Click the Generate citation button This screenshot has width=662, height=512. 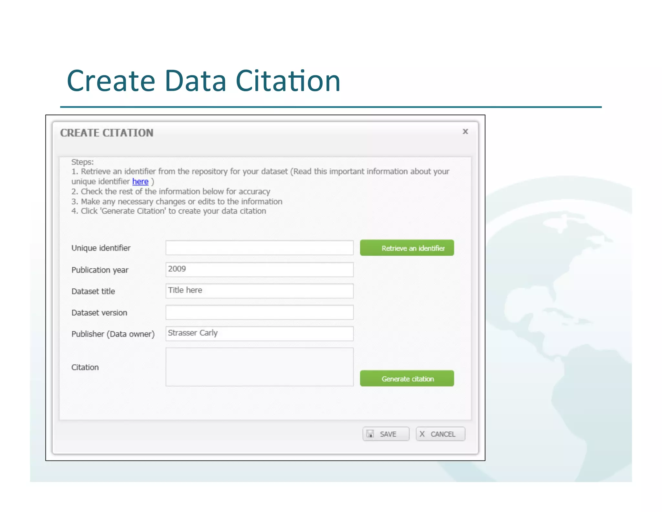point(407,378)
